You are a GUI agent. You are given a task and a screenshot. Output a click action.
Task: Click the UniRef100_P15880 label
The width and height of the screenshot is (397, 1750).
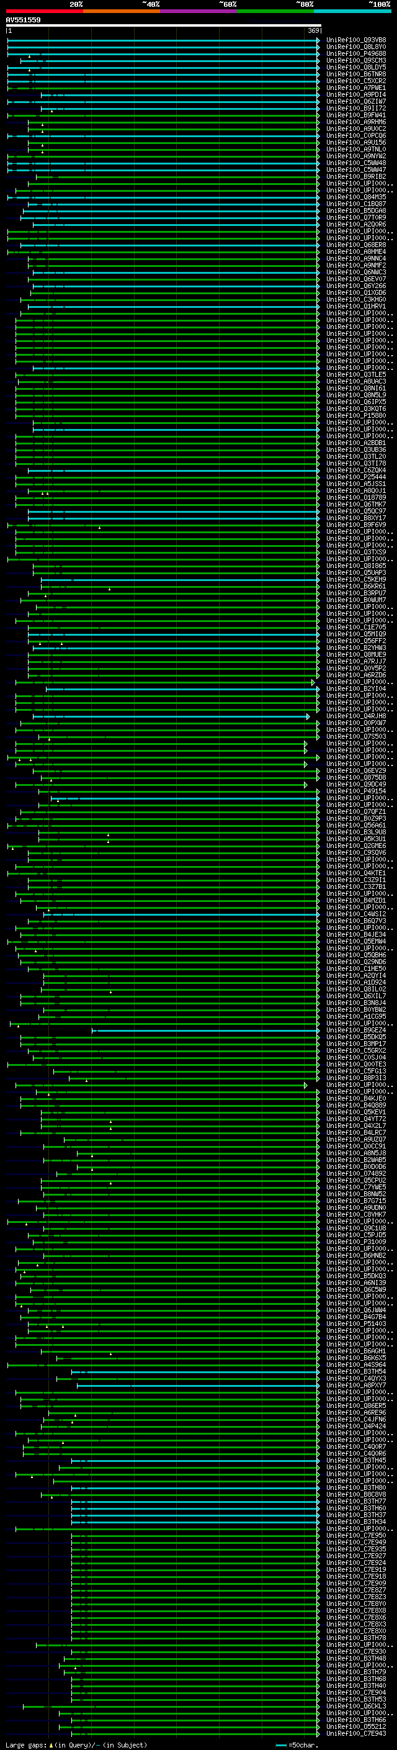pos(356,416)
